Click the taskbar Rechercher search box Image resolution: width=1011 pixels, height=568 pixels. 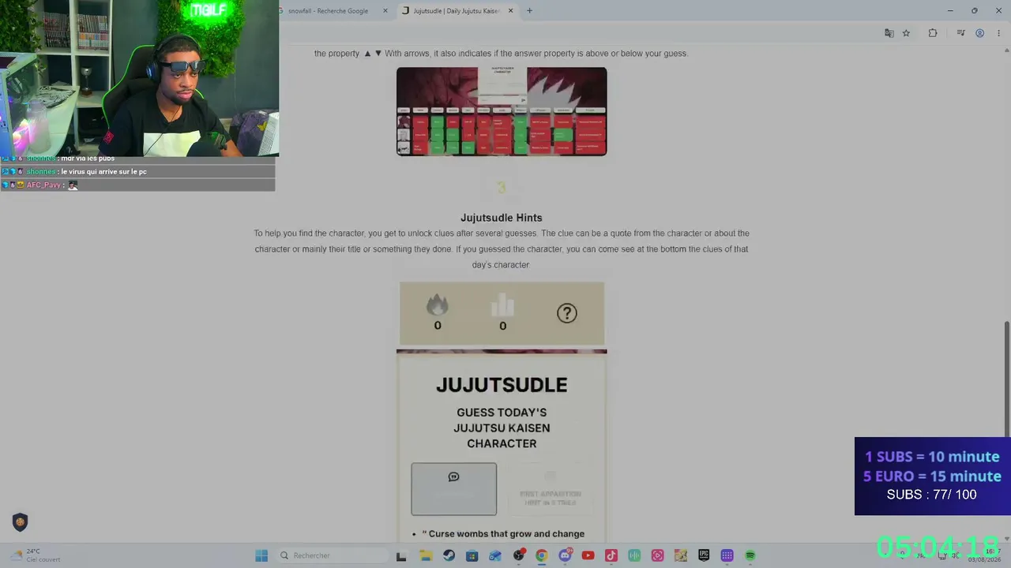coord(332,555)
